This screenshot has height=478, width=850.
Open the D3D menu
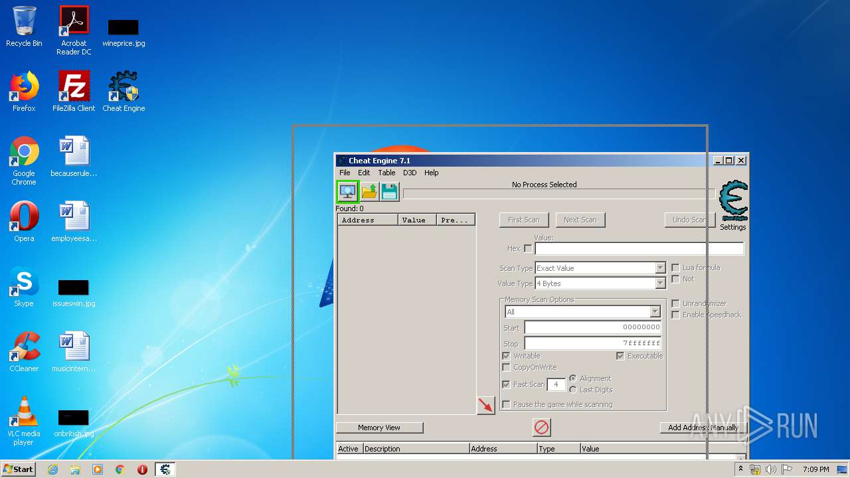410,173
